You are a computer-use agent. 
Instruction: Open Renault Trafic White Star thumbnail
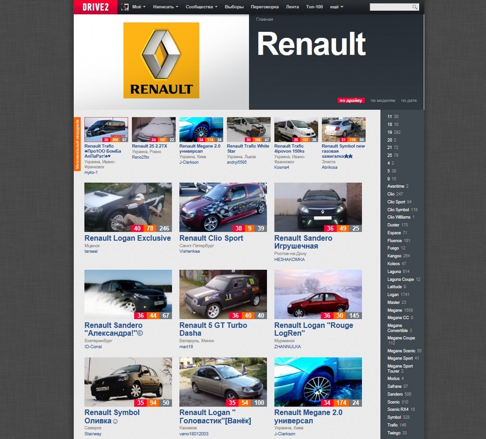(249, 130)
